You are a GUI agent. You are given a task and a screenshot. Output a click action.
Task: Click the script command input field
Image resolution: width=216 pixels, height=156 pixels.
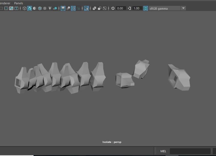189,151
